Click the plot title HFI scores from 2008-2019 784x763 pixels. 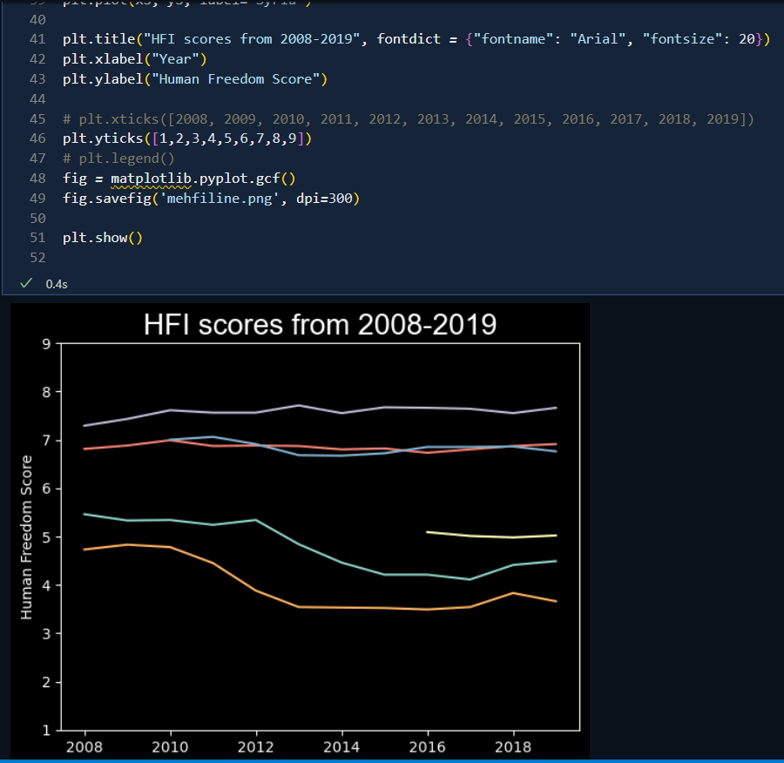click(x=320, y=325)
